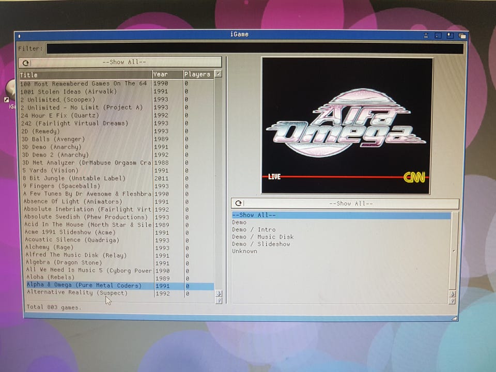Click the iGame window iconify gadget
This screenshot has height=372, width=496.
click(438, 36)
